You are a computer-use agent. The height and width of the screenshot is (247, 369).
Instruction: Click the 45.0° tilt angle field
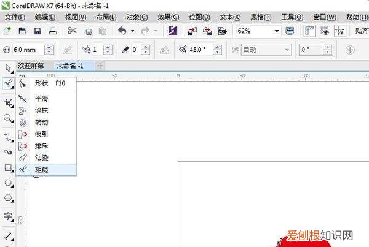[200, 50]
